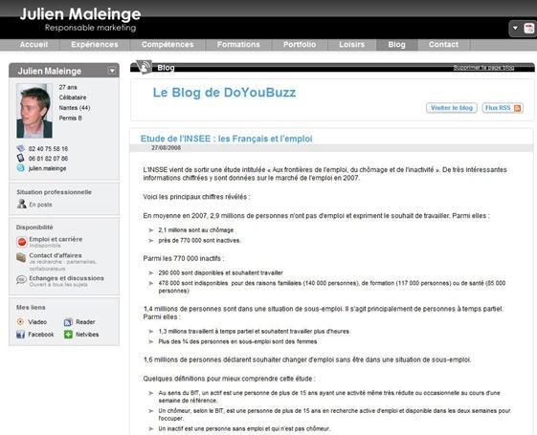Click the profile photo thumbnail

click(34, 111)
